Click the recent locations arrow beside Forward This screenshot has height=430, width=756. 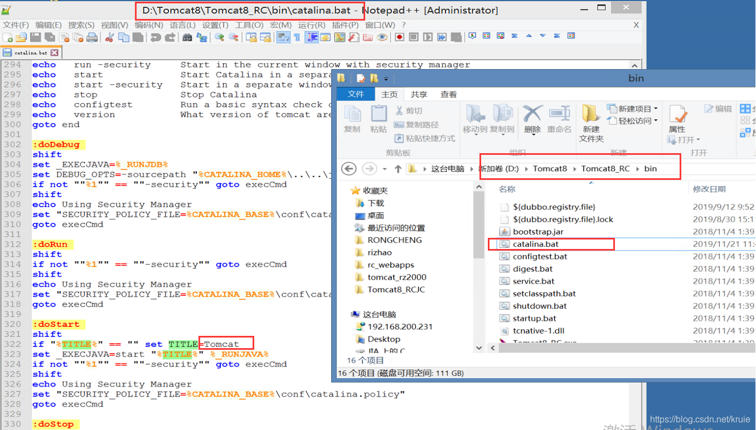pyautogui.click(x=385, y=169)
